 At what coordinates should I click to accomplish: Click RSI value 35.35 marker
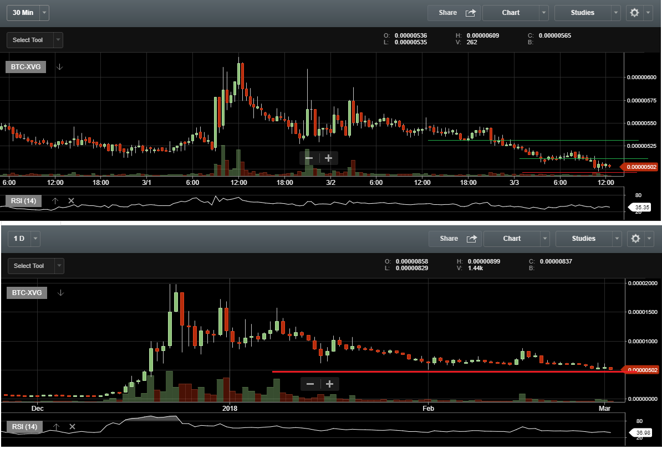640,207
